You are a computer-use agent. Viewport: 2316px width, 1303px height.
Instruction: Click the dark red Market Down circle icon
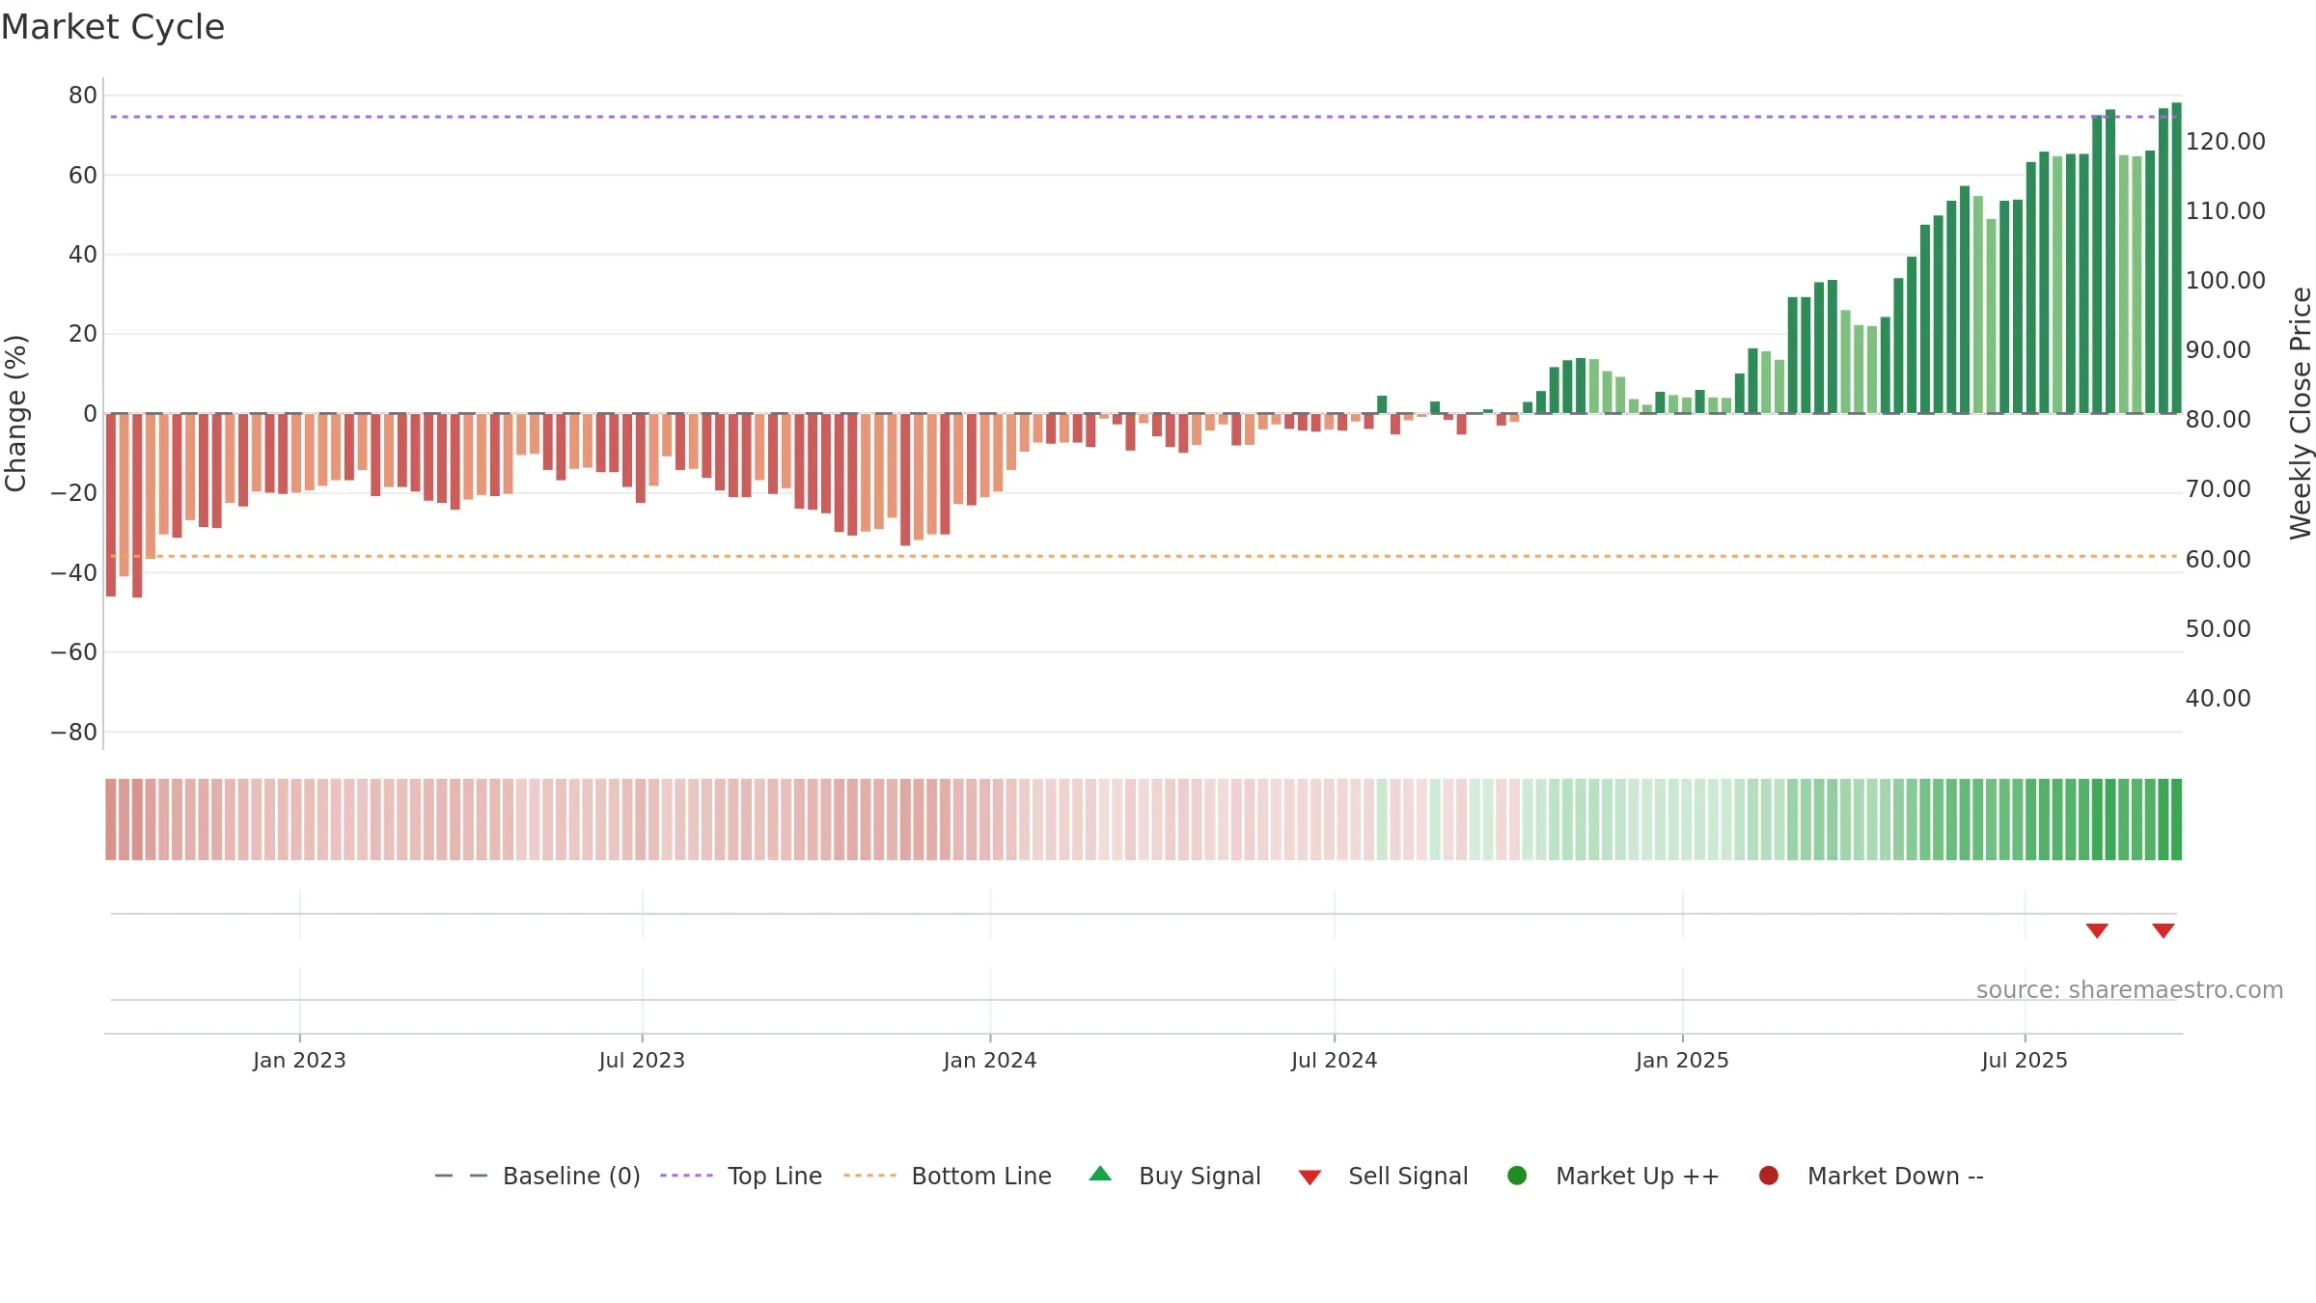pos(1769,1176)
